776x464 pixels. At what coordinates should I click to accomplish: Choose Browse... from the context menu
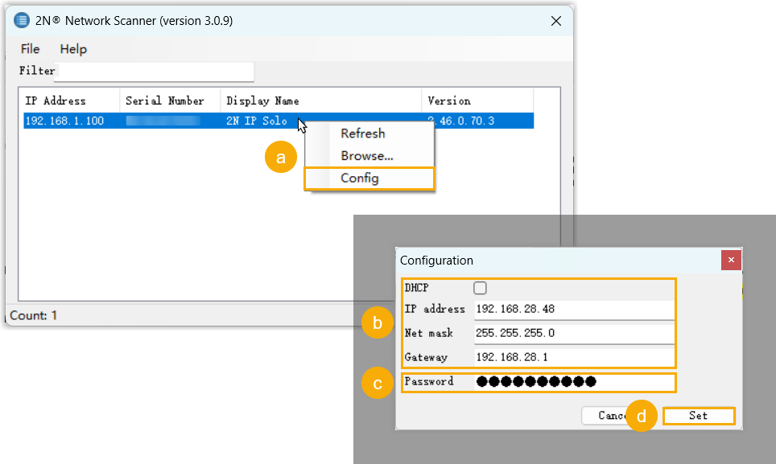pyautogui.click(x=366, y=156)
